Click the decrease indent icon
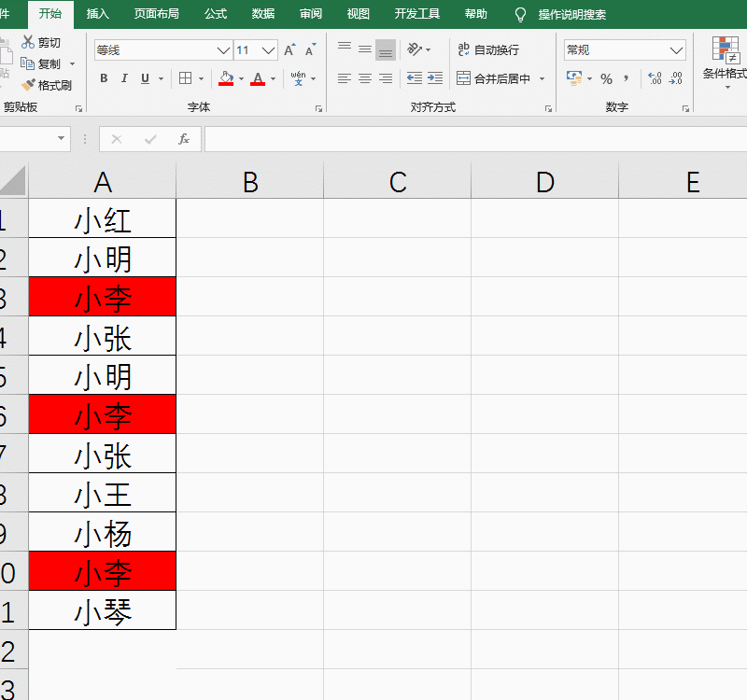 415,78
